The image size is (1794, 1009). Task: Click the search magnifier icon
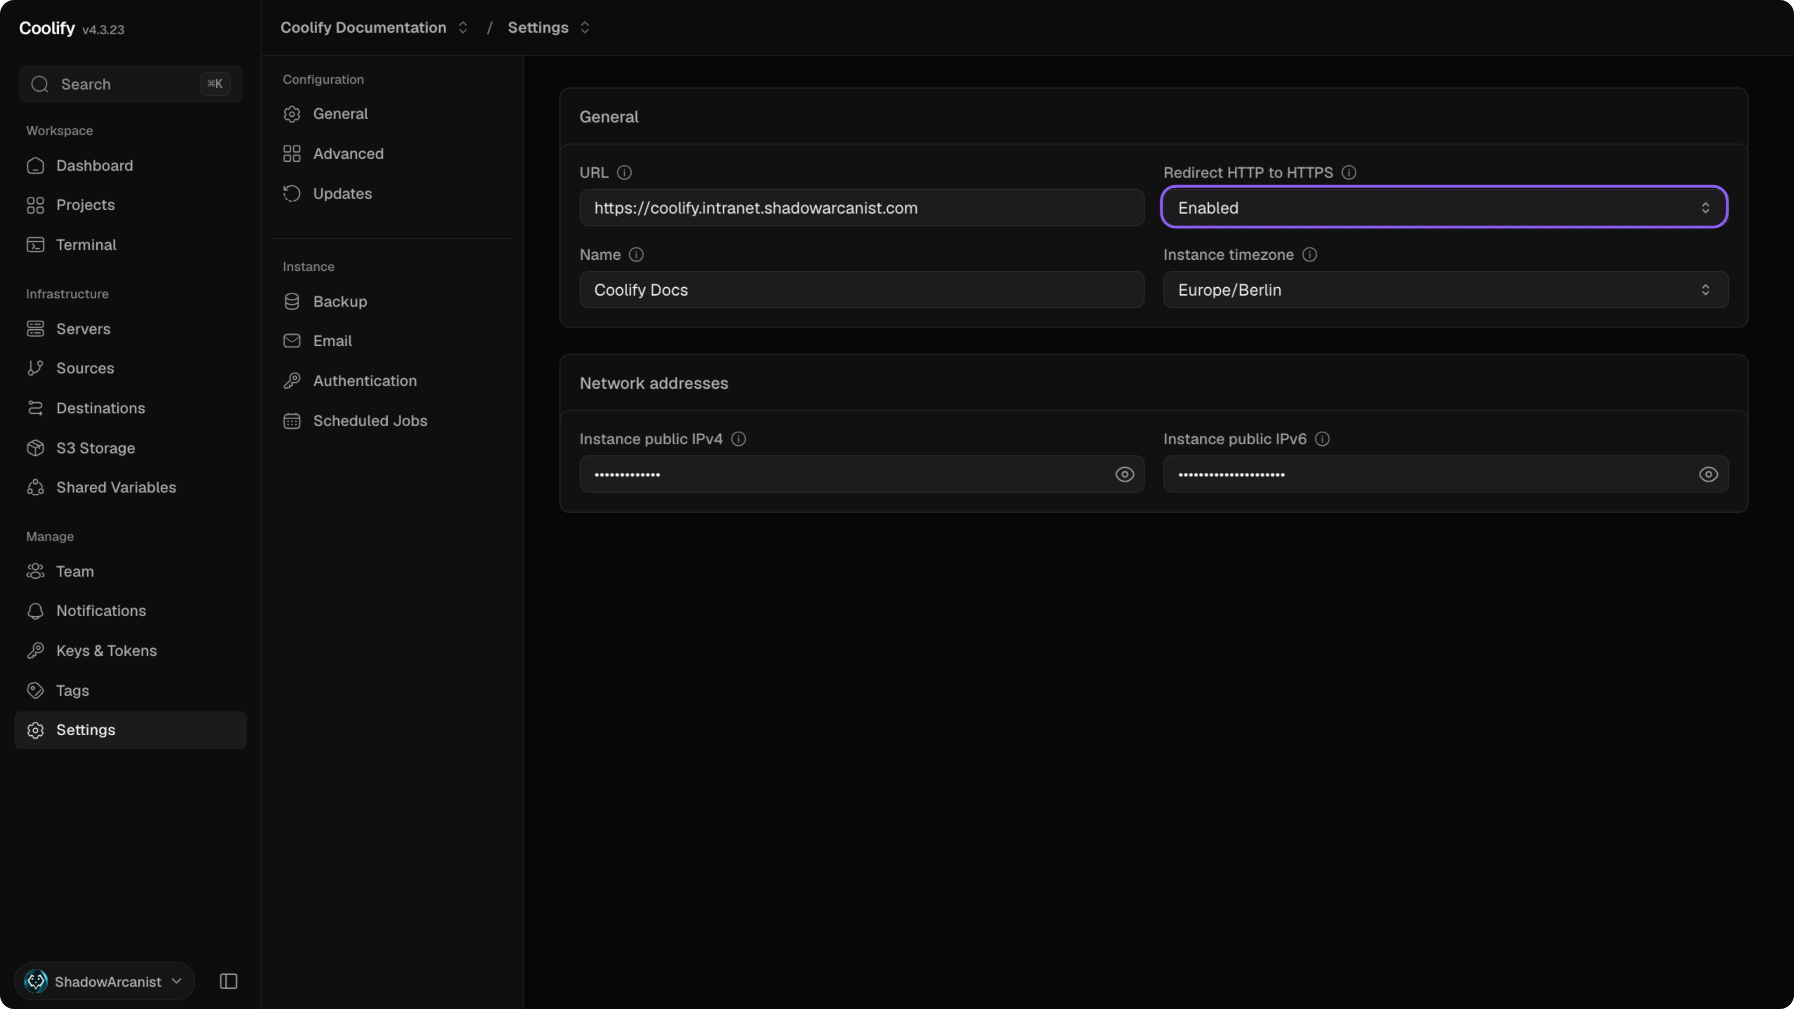click(40, 84)
